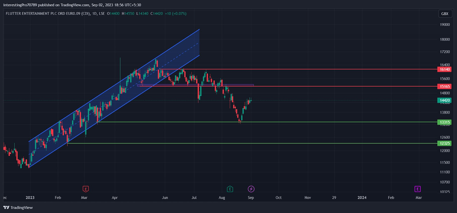Click the low value L14340

tap(142, 14)
